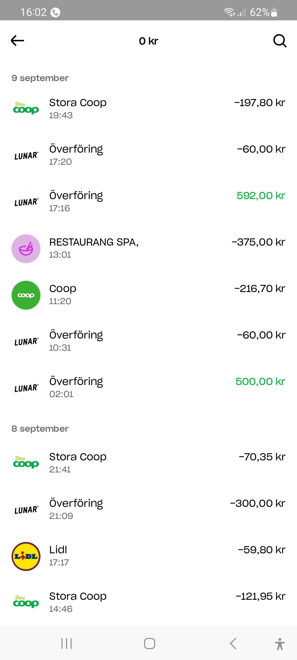
Task: Tap the Lunar logo at 02:01
Action: (x=26, y=388)
